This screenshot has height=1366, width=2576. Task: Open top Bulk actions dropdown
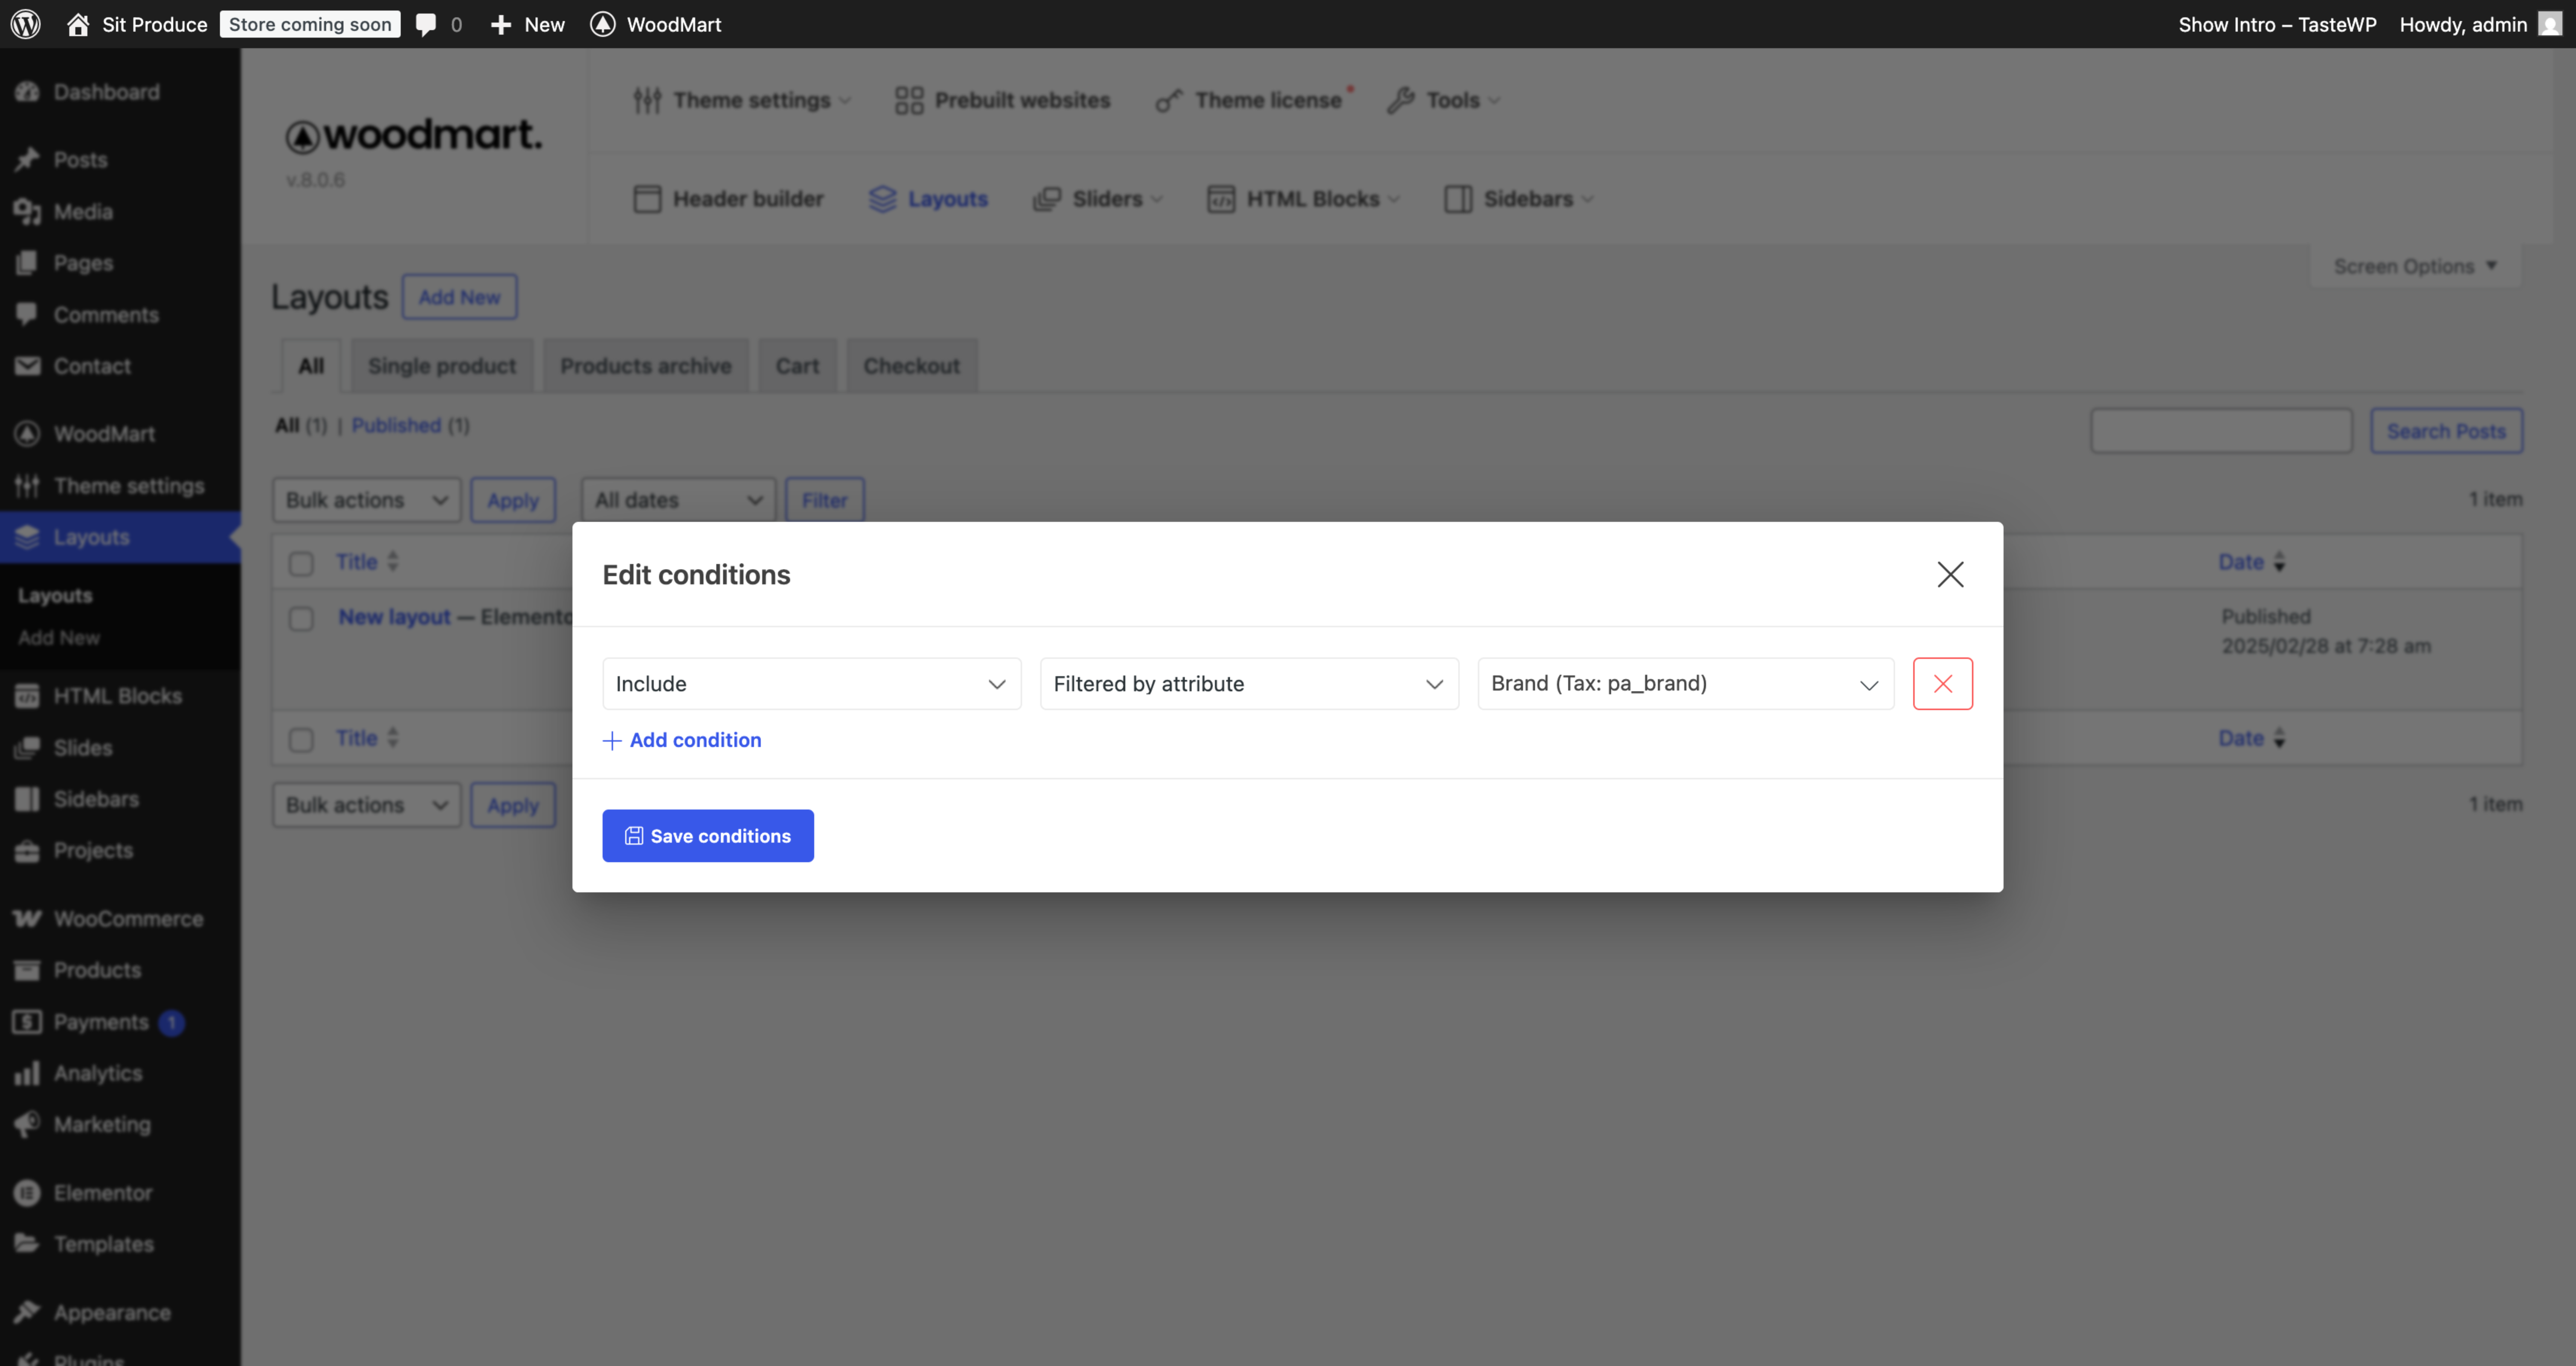[x=366, y=500]
